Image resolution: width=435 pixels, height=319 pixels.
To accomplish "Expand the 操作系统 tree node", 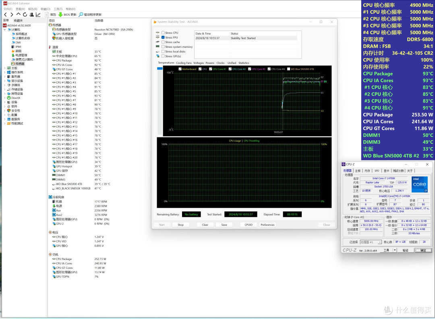I will 4,72.
